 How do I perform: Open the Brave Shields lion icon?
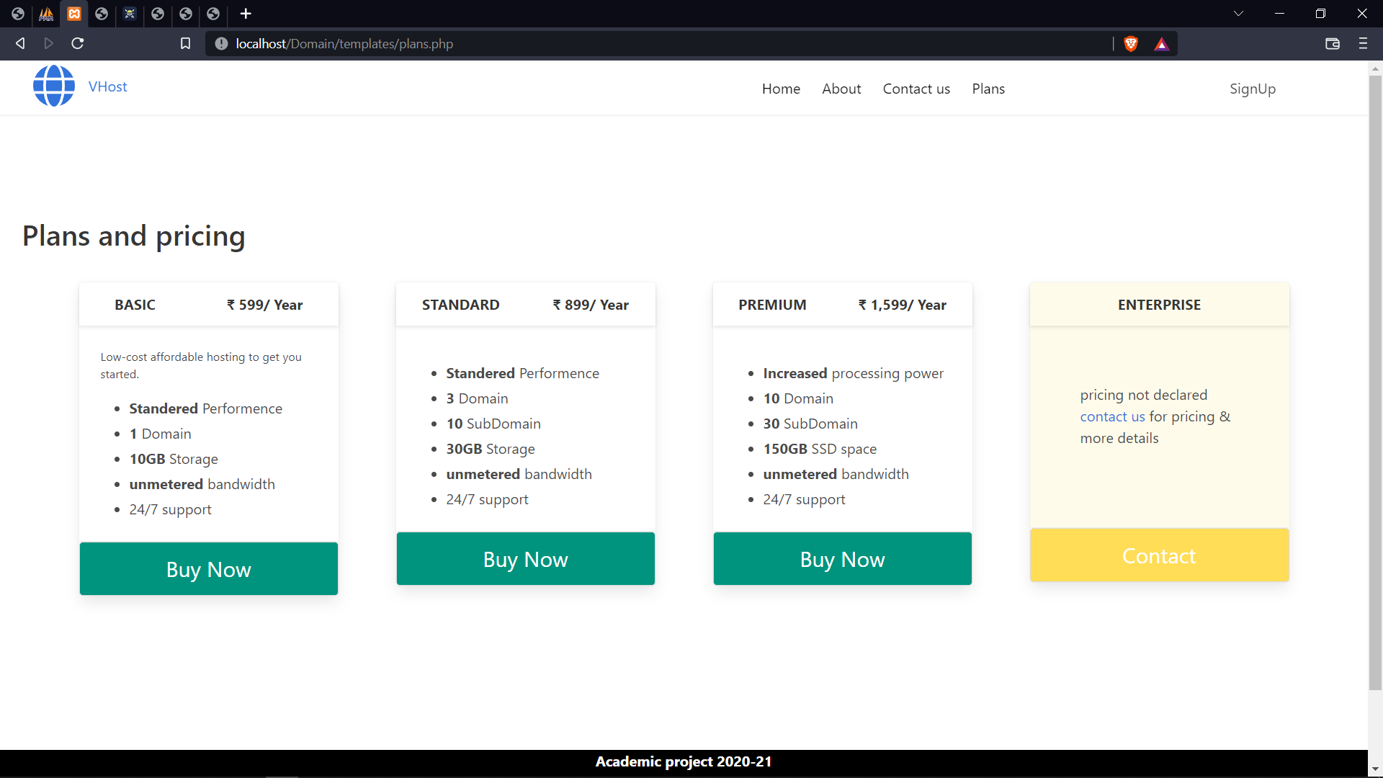(x=1130, y=44)
